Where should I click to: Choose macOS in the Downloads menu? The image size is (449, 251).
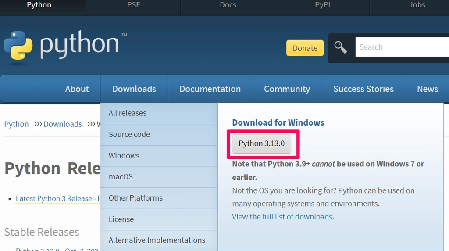(x=159, y=177)
